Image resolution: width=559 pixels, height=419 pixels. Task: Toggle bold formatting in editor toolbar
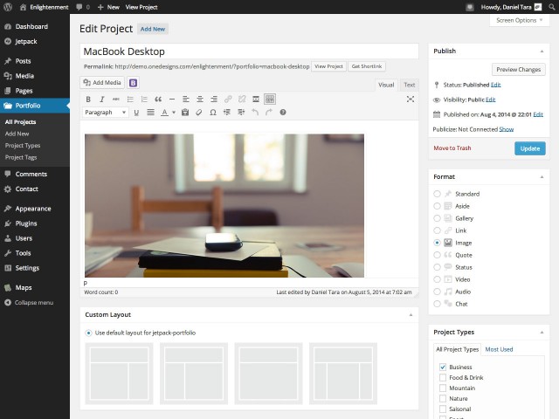point(88,100)
